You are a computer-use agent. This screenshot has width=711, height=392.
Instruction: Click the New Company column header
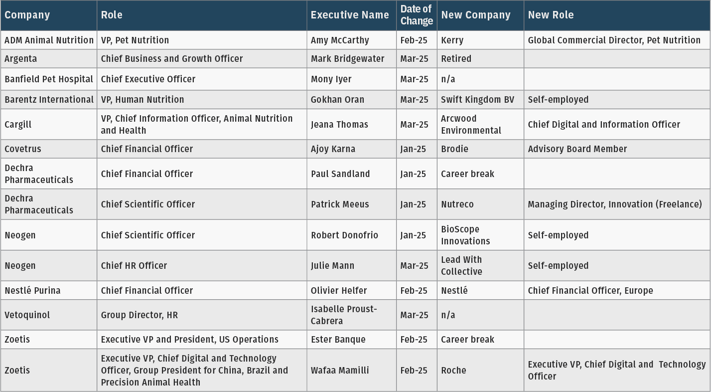(476, 15)
